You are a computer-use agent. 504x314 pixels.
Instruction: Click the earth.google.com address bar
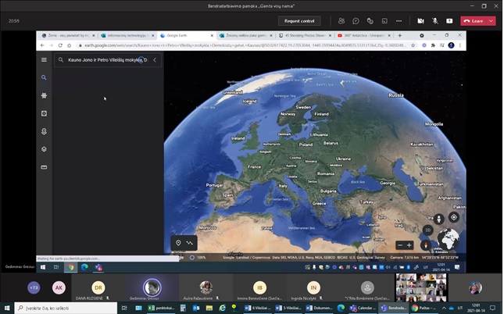point(245,45)
